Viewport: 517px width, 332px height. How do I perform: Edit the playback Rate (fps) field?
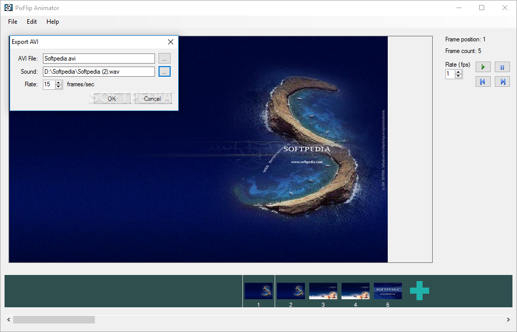click(450, 74)
